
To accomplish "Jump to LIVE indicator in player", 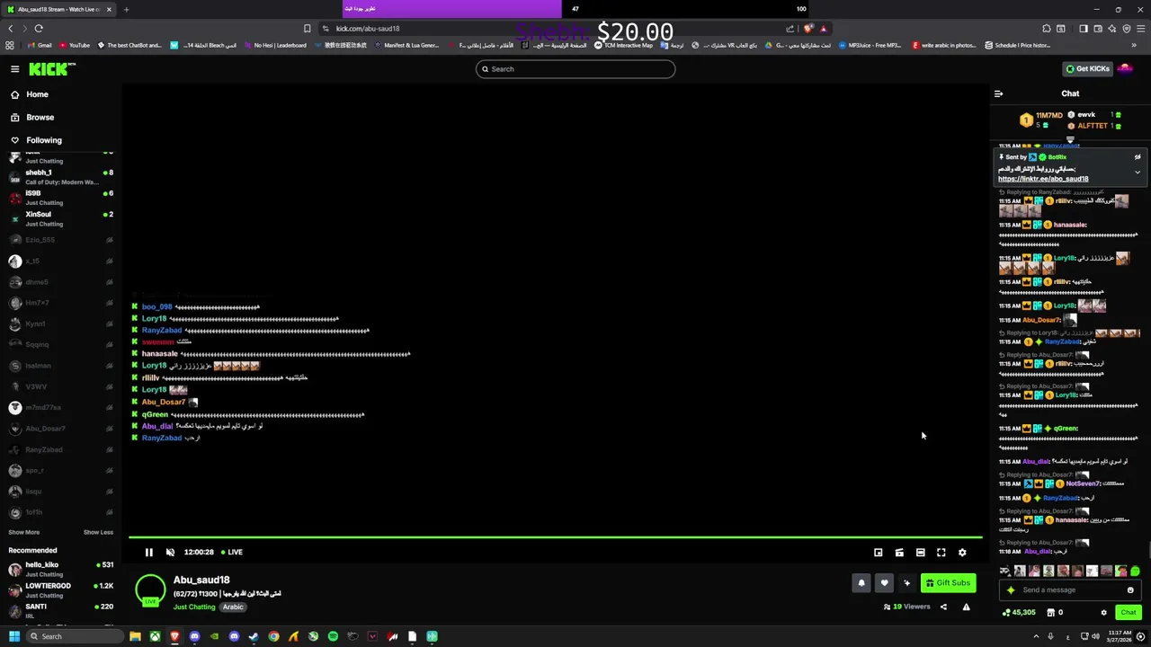I will tap(232, 553).
